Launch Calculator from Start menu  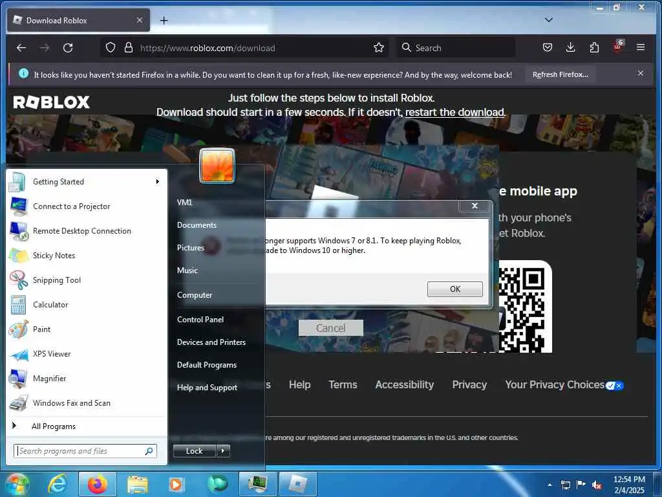click(x=87, y=305)
